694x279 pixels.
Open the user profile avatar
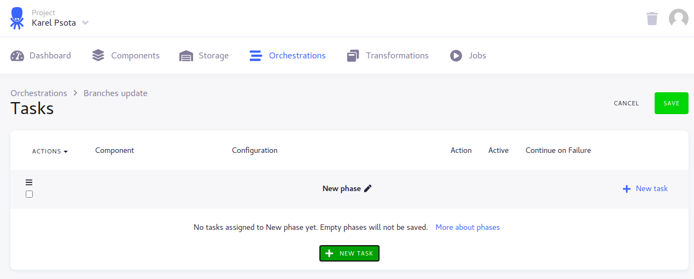(678, 19)
